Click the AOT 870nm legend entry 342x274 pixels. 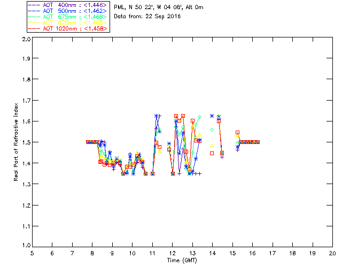(67, 22)
